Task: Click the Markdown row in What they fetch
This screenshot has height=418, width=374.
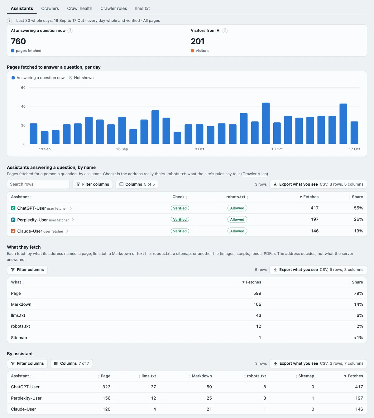Action: [x=187, y=304]
